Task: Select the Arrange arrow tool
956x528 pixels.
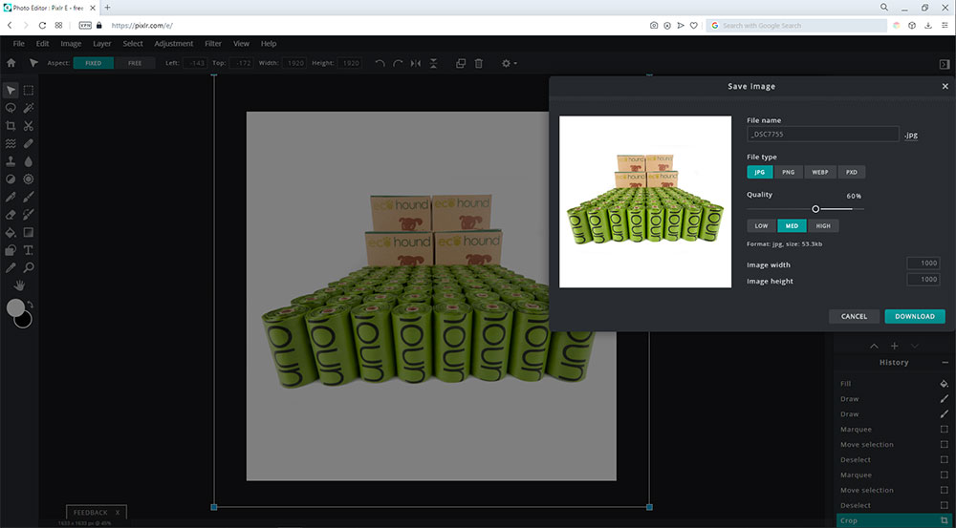Action: click(11, 90)
